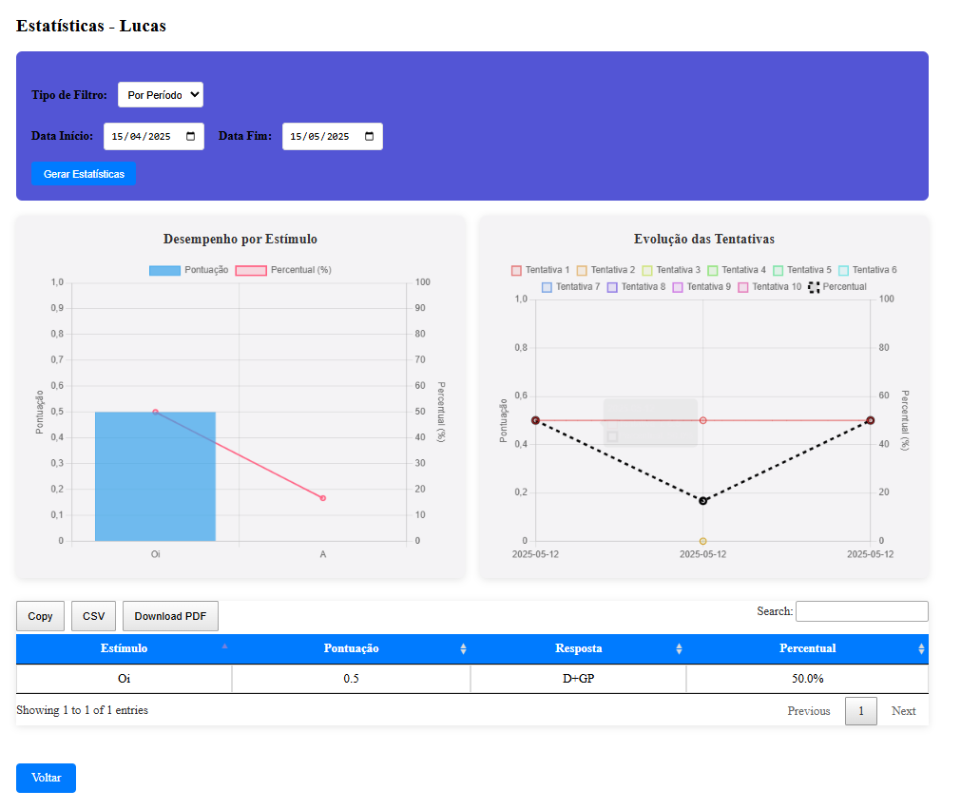Open calendar picker in Data Início field

coord(191,136)
